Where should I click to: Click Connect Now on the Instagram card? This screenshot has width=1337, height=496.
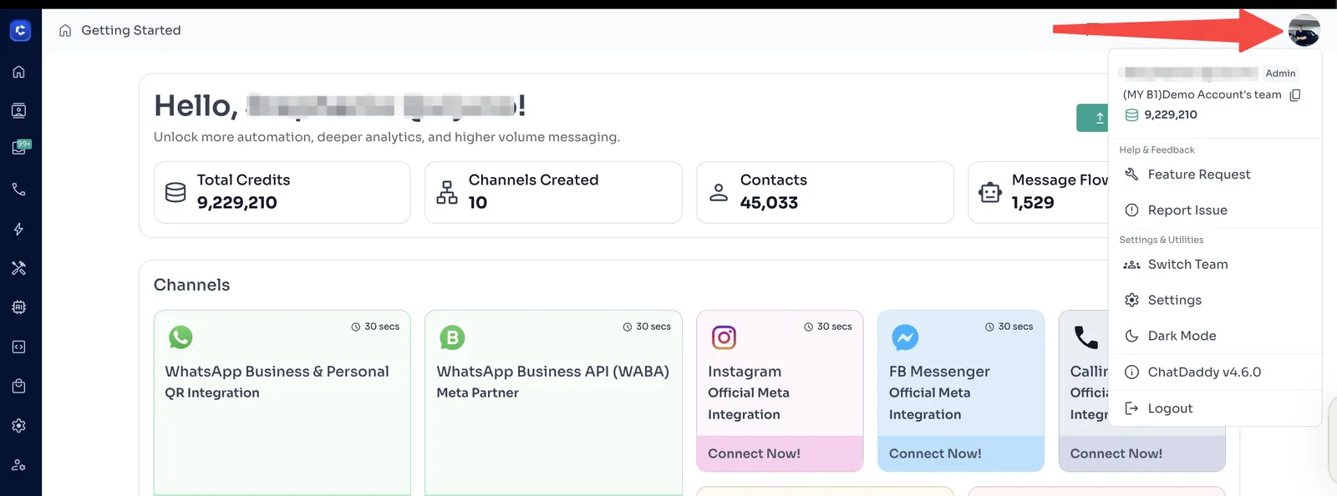(754, 453)
